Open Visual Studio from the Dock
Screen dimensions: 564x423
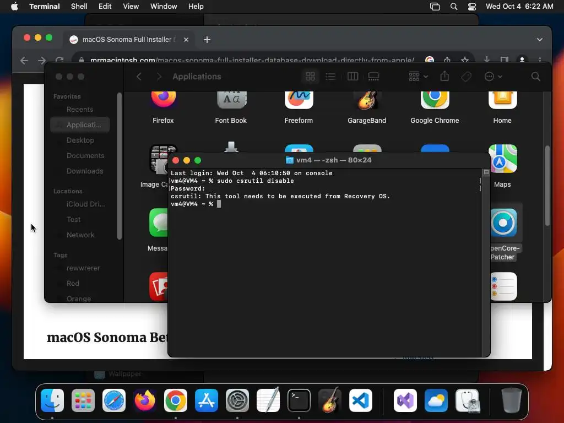click(x=405, y=400)
